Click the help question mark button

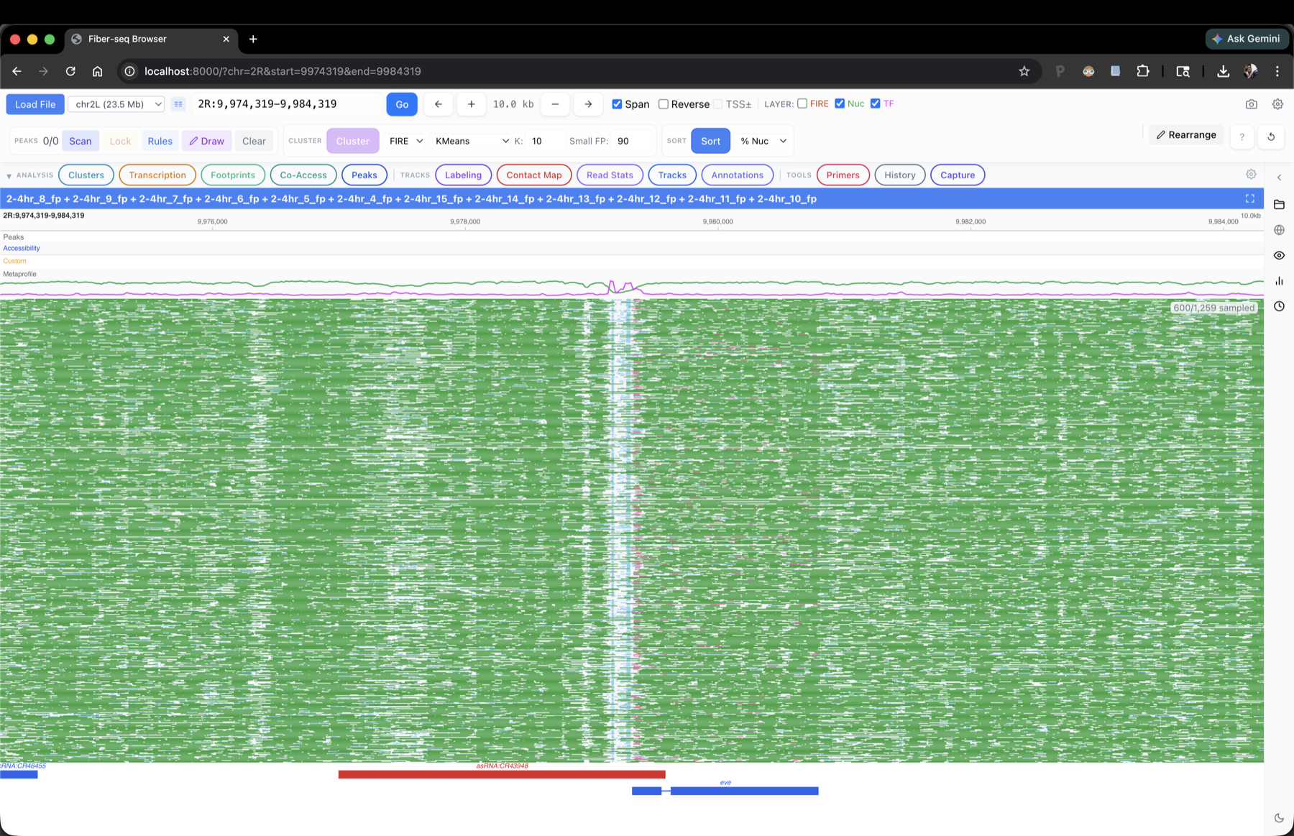[1242, 137]
